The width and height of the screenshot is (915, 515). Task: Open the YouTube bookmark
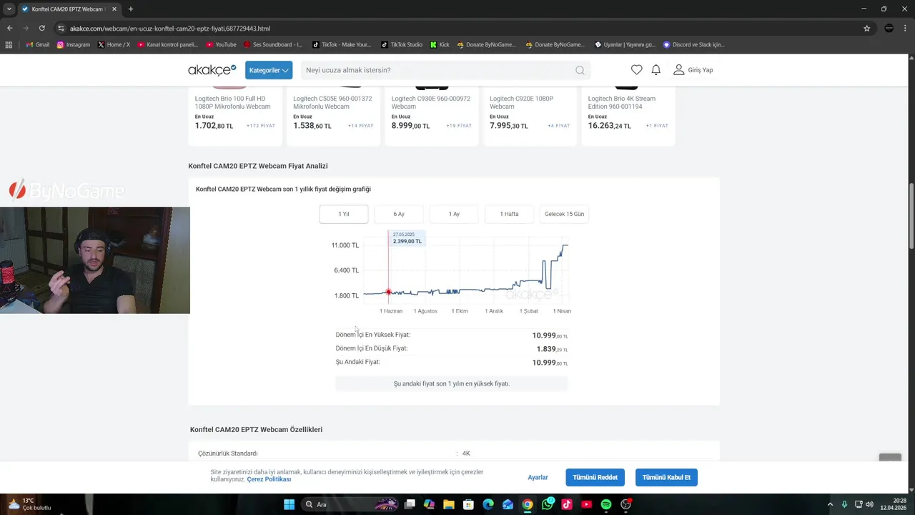tap(221, 44)
